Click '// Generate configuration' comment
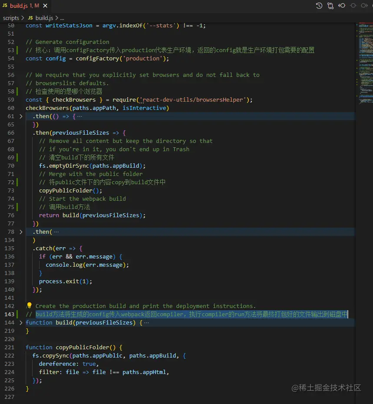The image size is (373, 404). click(67, 42)
